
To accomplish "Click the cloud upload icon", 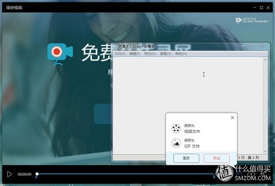I will [251, 174].
